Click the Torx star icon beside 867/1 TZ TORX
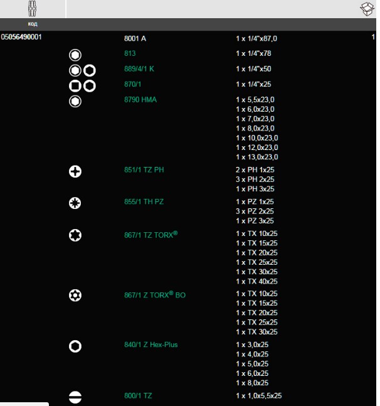Image resolution: width=380 pixels, height=406 pixels. 75,235
